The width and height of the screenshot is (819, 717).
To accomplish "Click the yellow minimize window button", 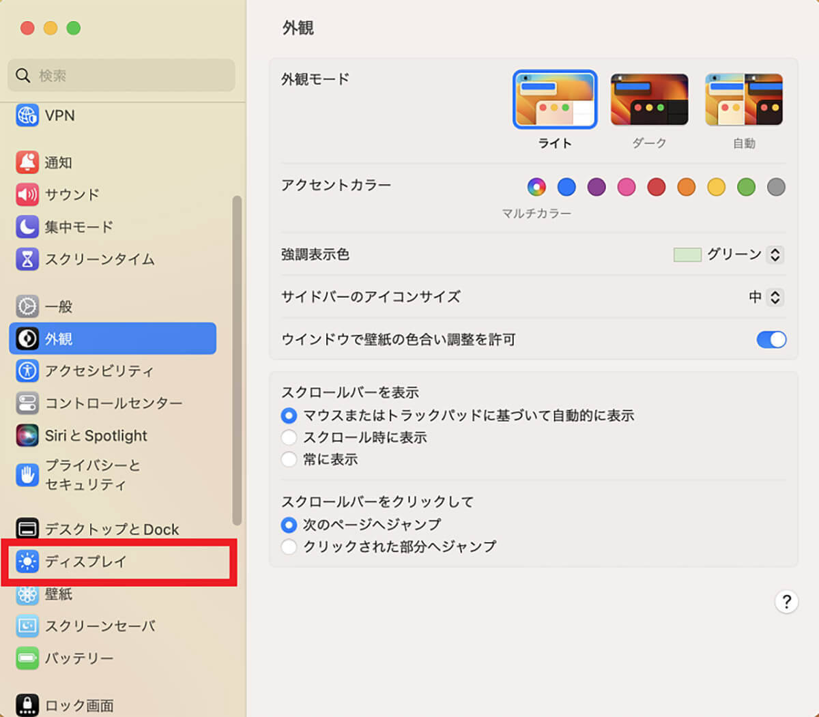I will 51,28.
